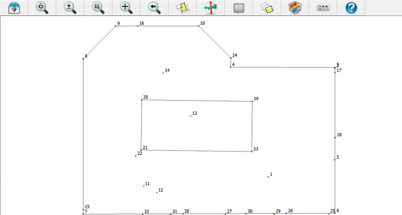Choose the pan magnifier with four arrows
Viewport: 402px width, 215px height.
126,7
